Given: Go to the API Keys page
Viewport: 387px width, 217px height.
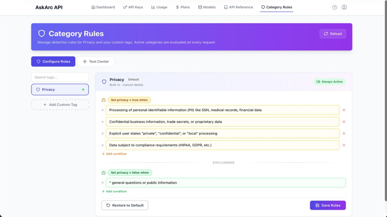Looking at the screenshot, I should click(x=133, y=7).
